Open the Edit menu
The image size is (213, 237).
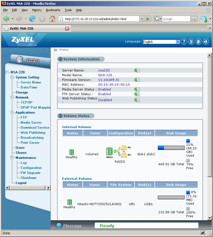click(14, 10)
